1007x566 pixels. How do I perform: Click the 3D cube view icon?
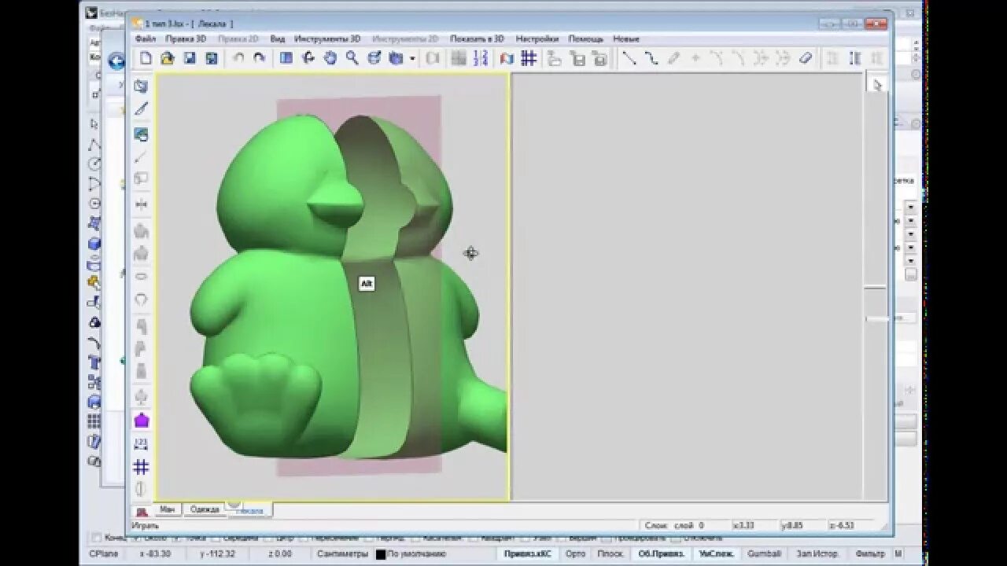(x=396, y=58)
